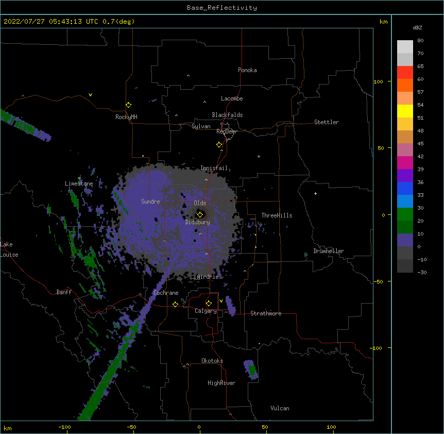The image size is (444, 434).
Task: Select the Sylvan map label
Action: (201, 126)
